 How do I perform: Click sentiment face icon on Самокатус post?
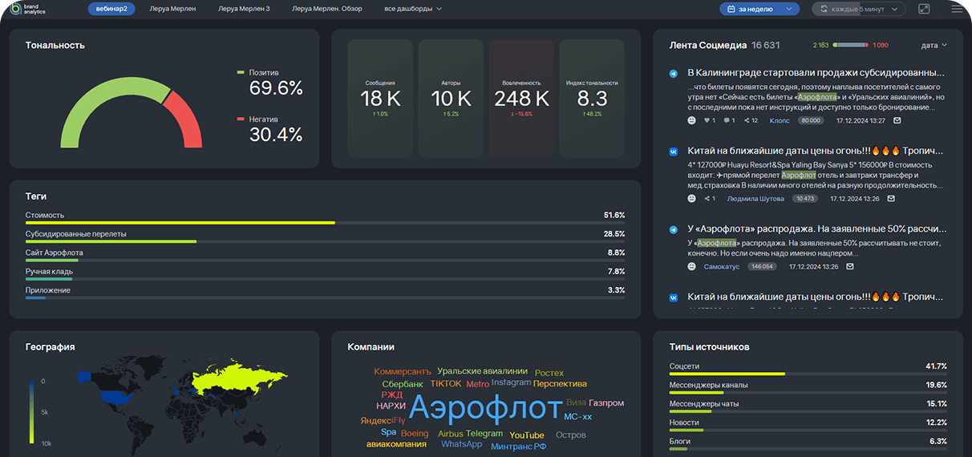692,266
